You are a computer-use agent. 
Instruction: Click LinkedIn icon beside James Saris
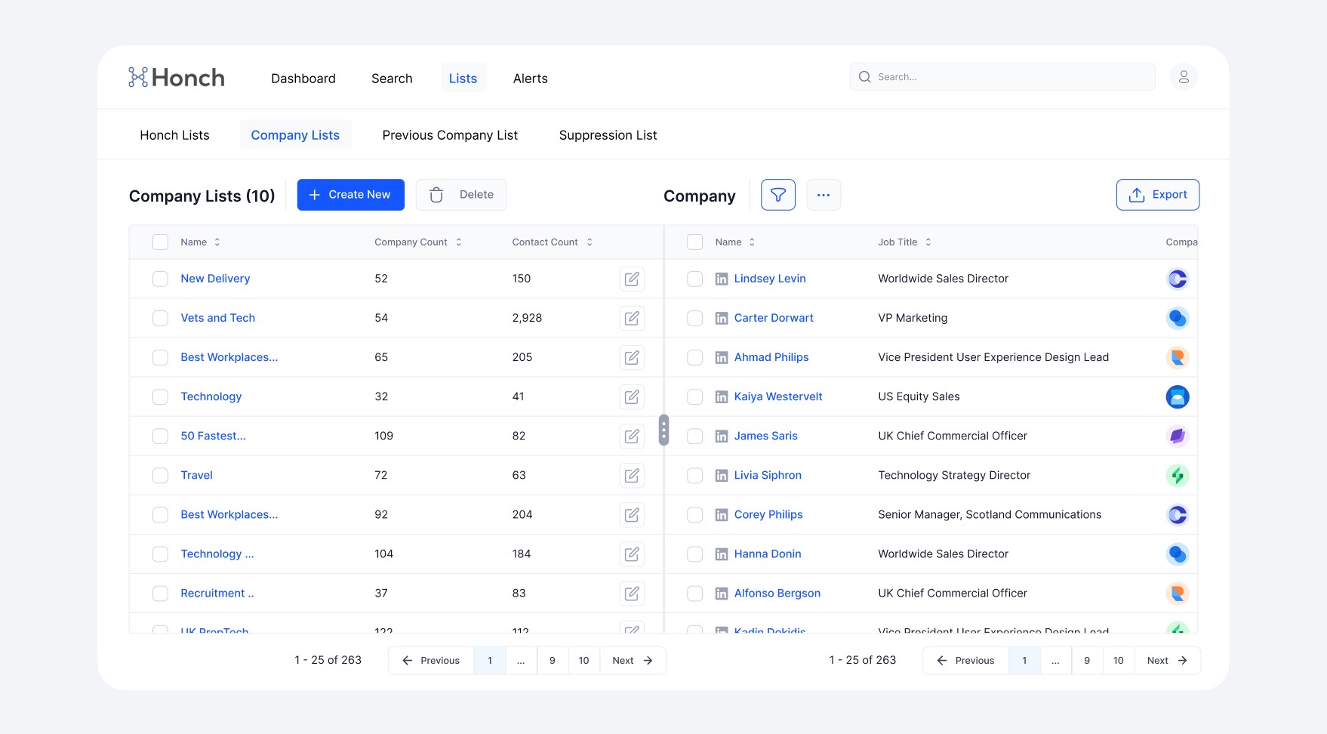tap(722, 436)
